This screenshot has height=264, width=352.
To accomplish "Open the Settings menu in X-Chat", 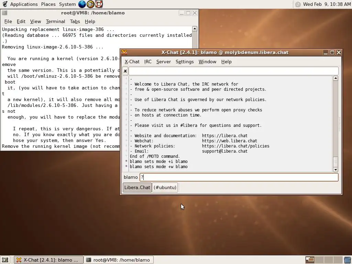I will coord(185,62).
